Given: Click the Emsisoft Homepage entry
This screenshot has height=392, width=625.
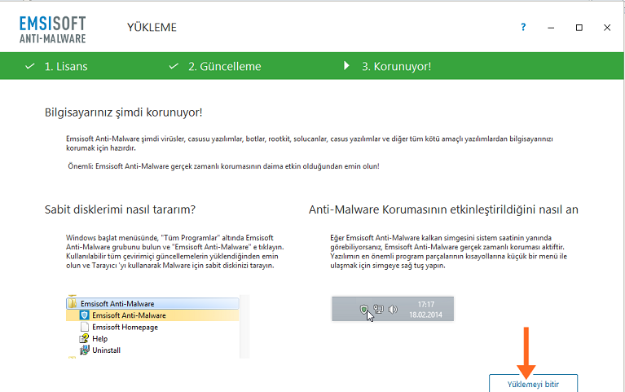Looking at the screenshot, I should click(x=125, y=327).
